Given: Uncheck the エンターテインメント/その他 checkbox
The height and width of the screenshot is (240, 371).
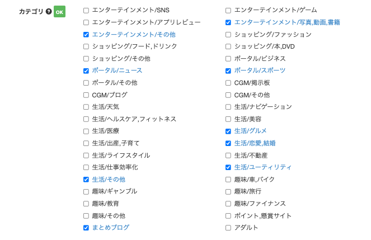Looking at the screenshot, I should tap(86, 35).
